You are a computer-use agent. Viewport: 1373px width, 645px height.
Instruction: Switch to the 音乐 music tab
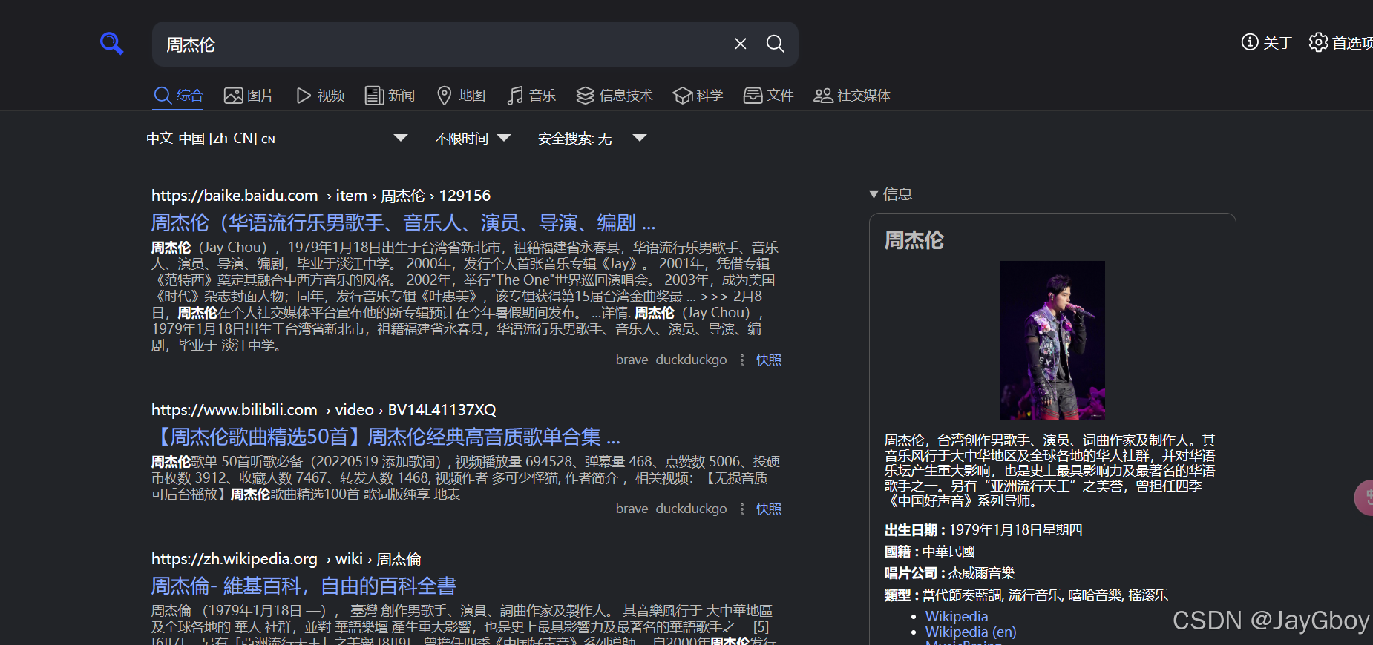[531, 96]
